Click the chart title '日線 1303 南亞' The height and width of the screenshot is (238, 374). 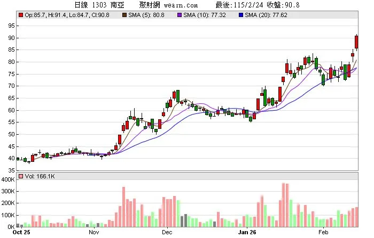(99, 5)
